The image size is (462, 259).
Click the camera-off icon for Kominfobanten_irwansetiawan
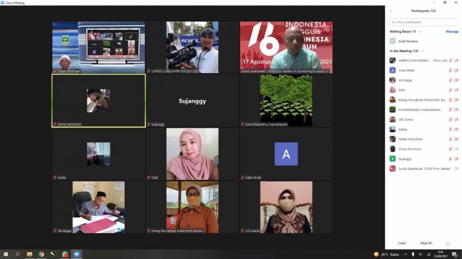(456, 109)
